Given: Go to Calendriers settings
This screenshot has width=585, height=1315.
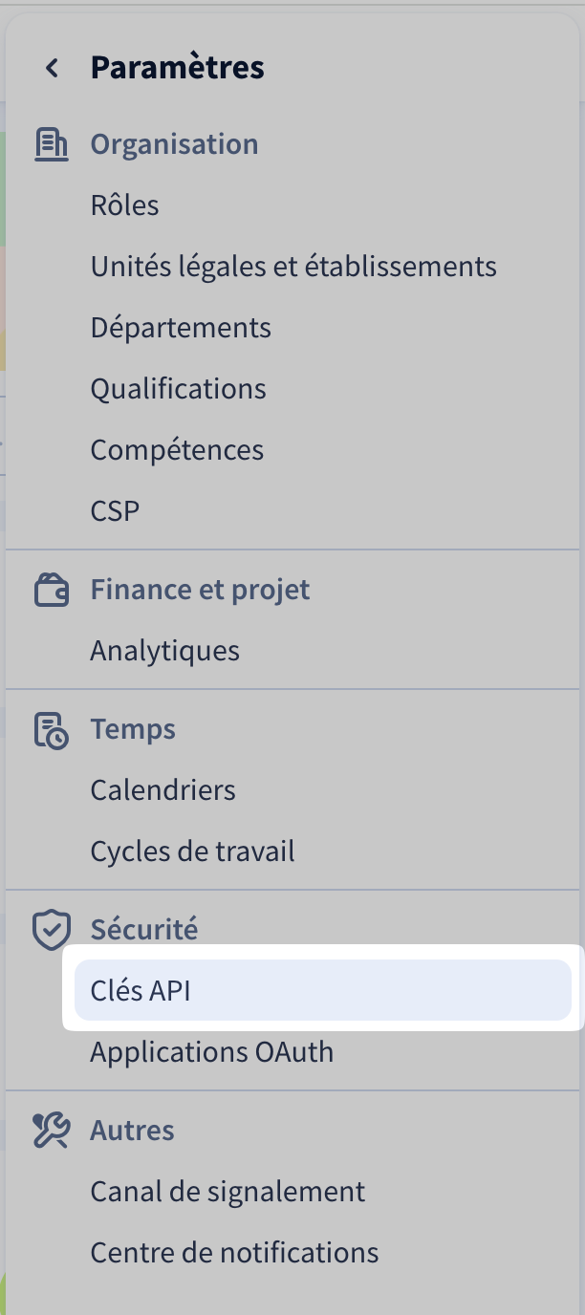Looking at the screenshot, I should 162,790.
